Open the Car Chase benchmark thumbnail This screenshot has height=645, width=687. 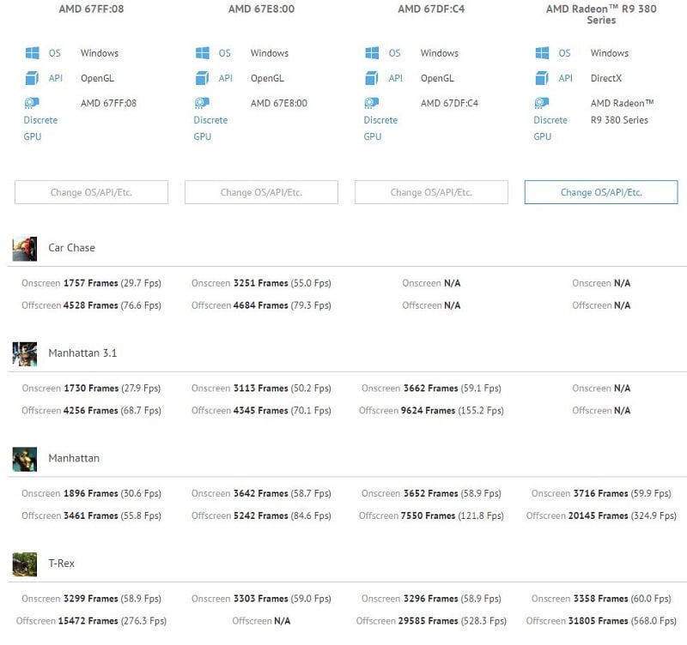[x=25, y=249]
